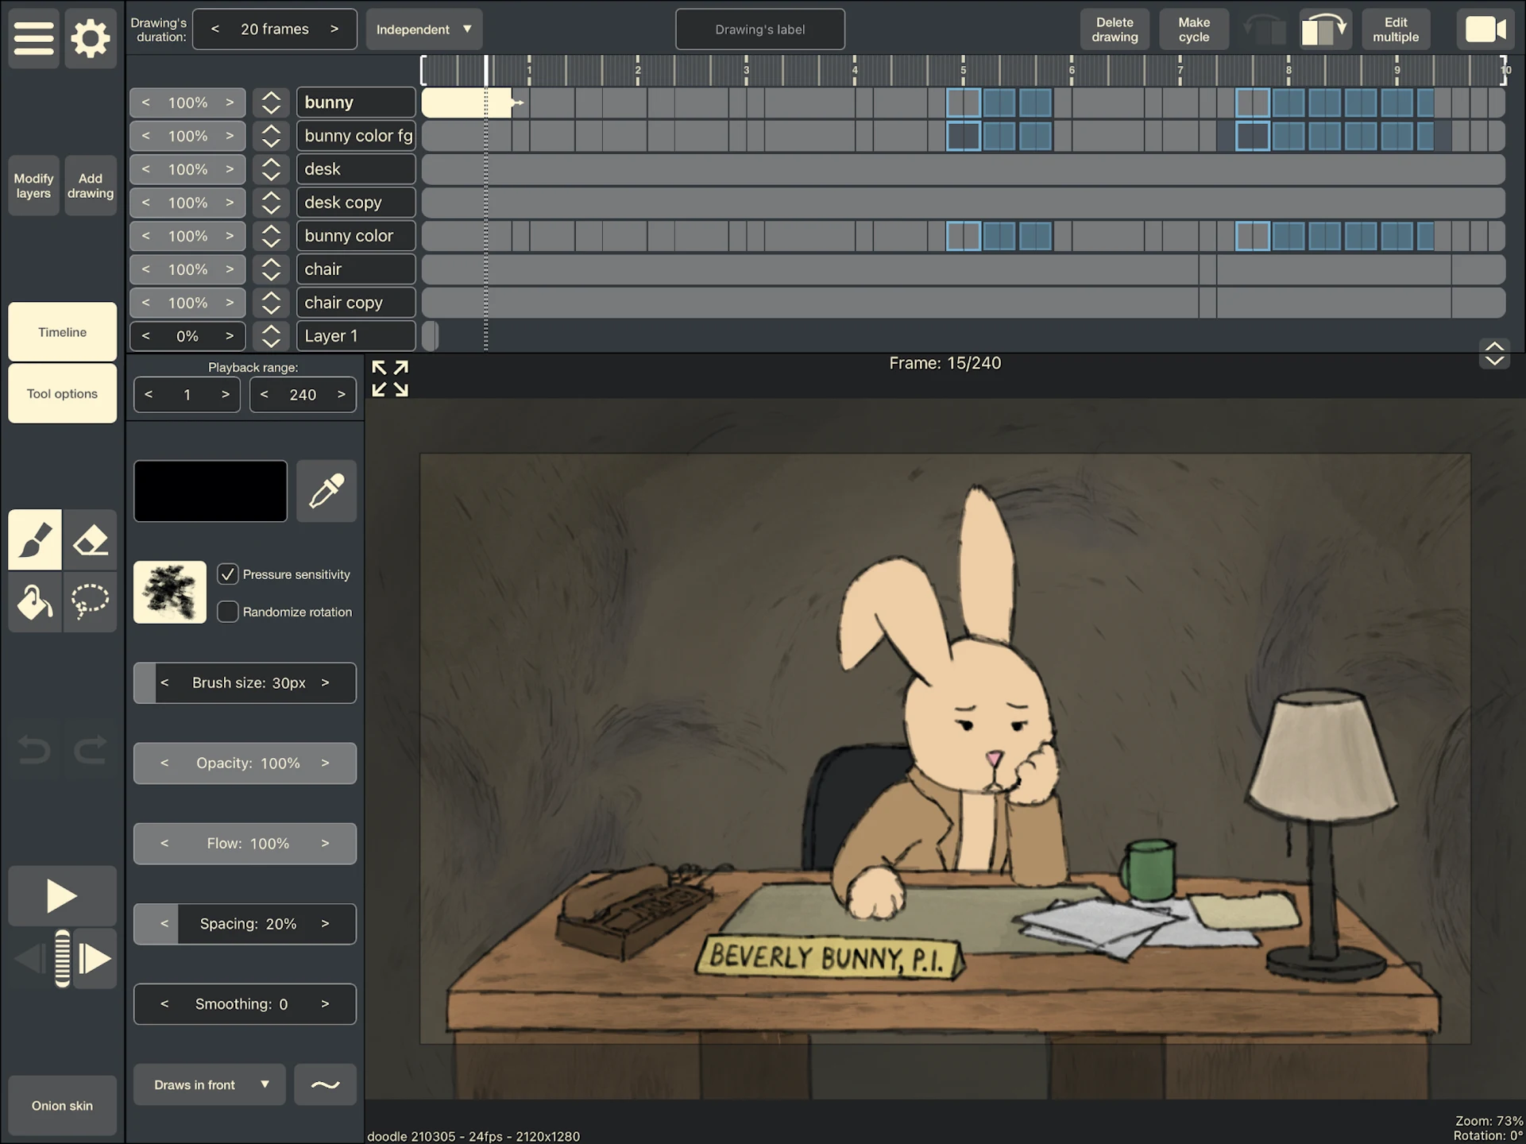The width and height of the screenshot is (1526, 1144).
Task: Click the Timeline tab
Action: [x=60, y=330]
